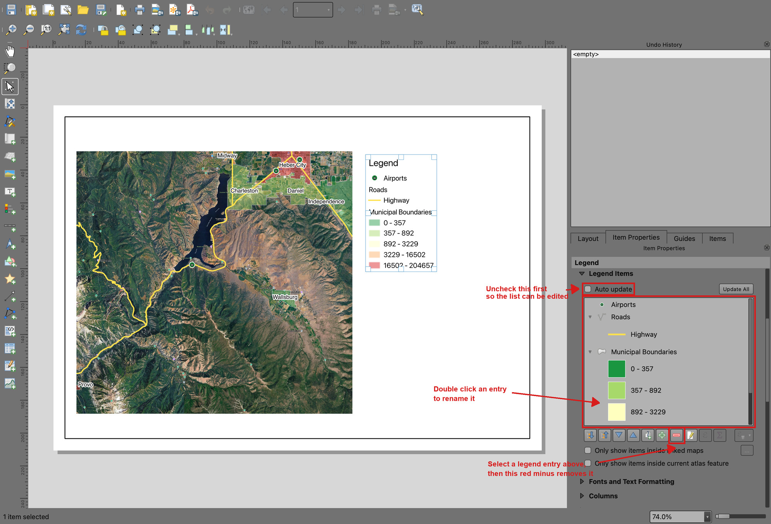Viewport: 771px width, 524px height.
Task: Export layout as SVG
Action: tap(175, 10)
